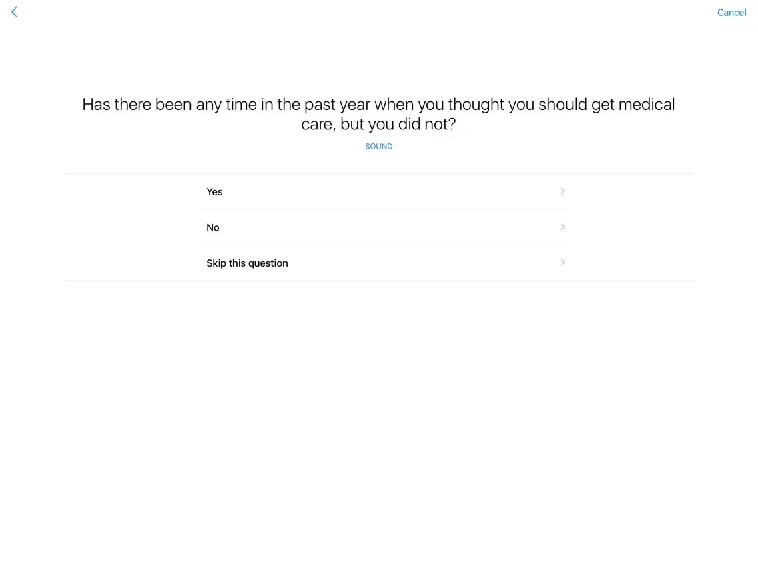Cancel the survey
This screenshot has height=568, width=758.
(x=731, y=13)
